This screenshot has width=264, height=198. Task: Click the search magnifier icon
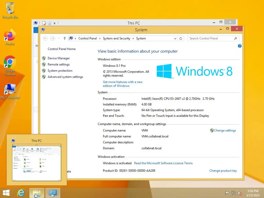(236, 38)
